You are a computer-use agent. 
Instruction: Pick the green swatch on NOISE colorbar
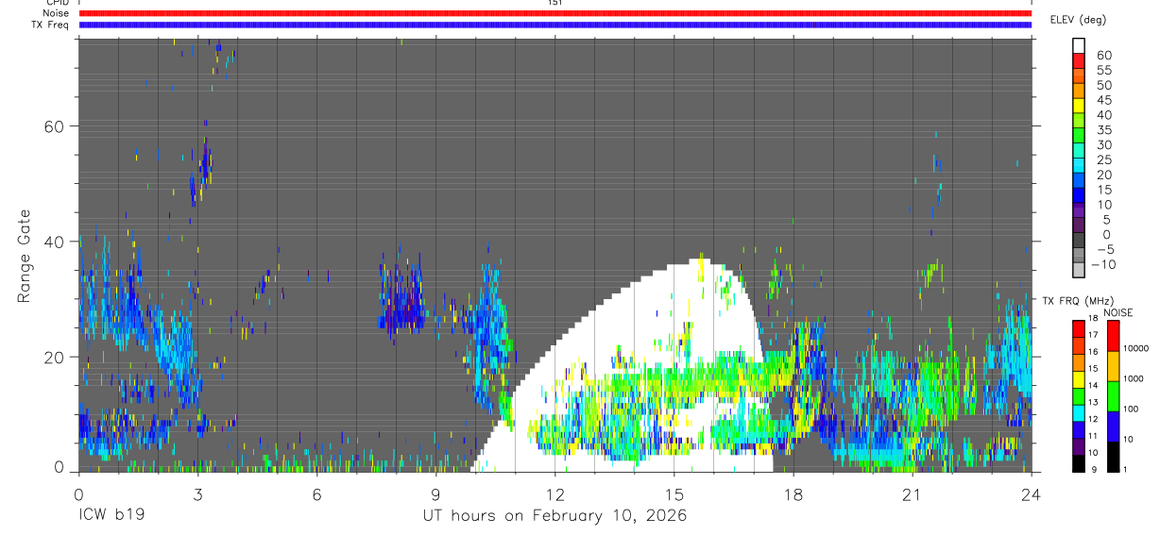[x=1113, y=396]
